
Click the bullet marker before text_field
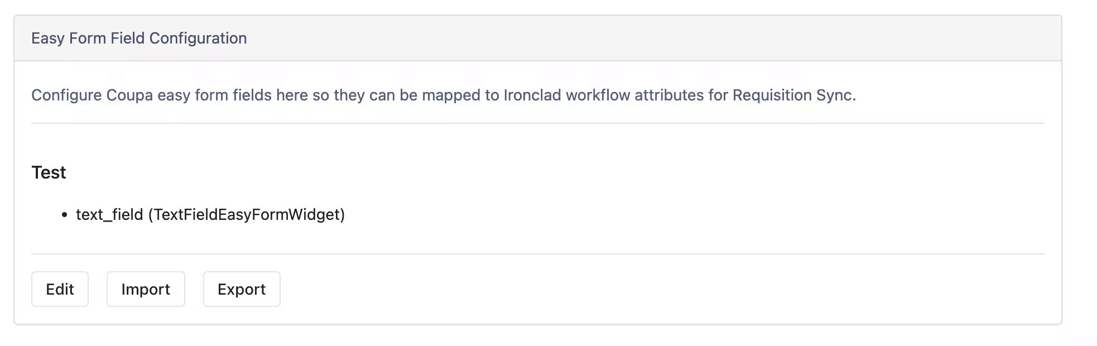pos(64,215)
